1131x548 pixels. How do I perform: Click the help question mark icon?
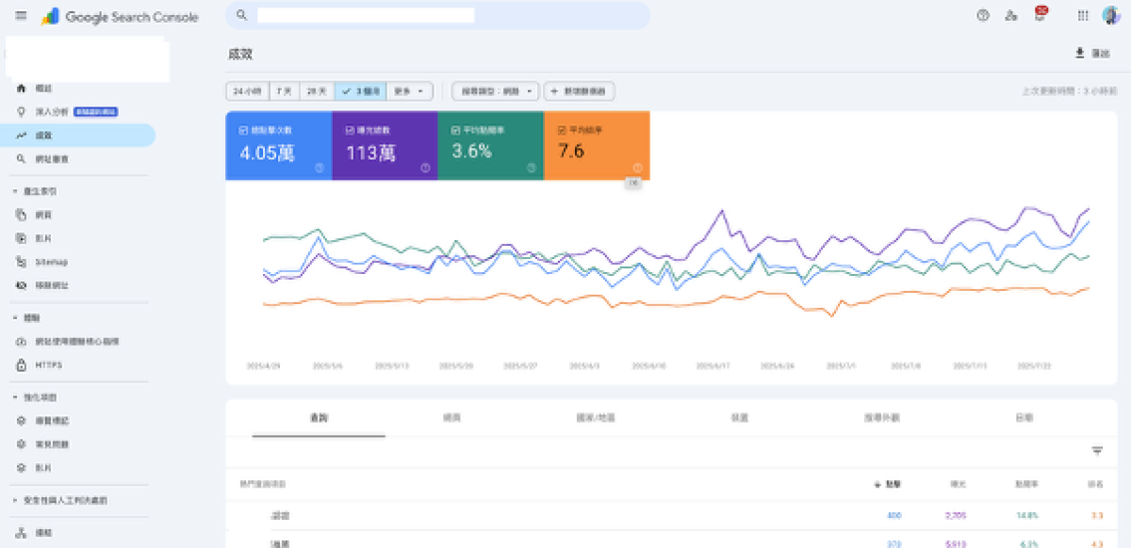(983, 16)
